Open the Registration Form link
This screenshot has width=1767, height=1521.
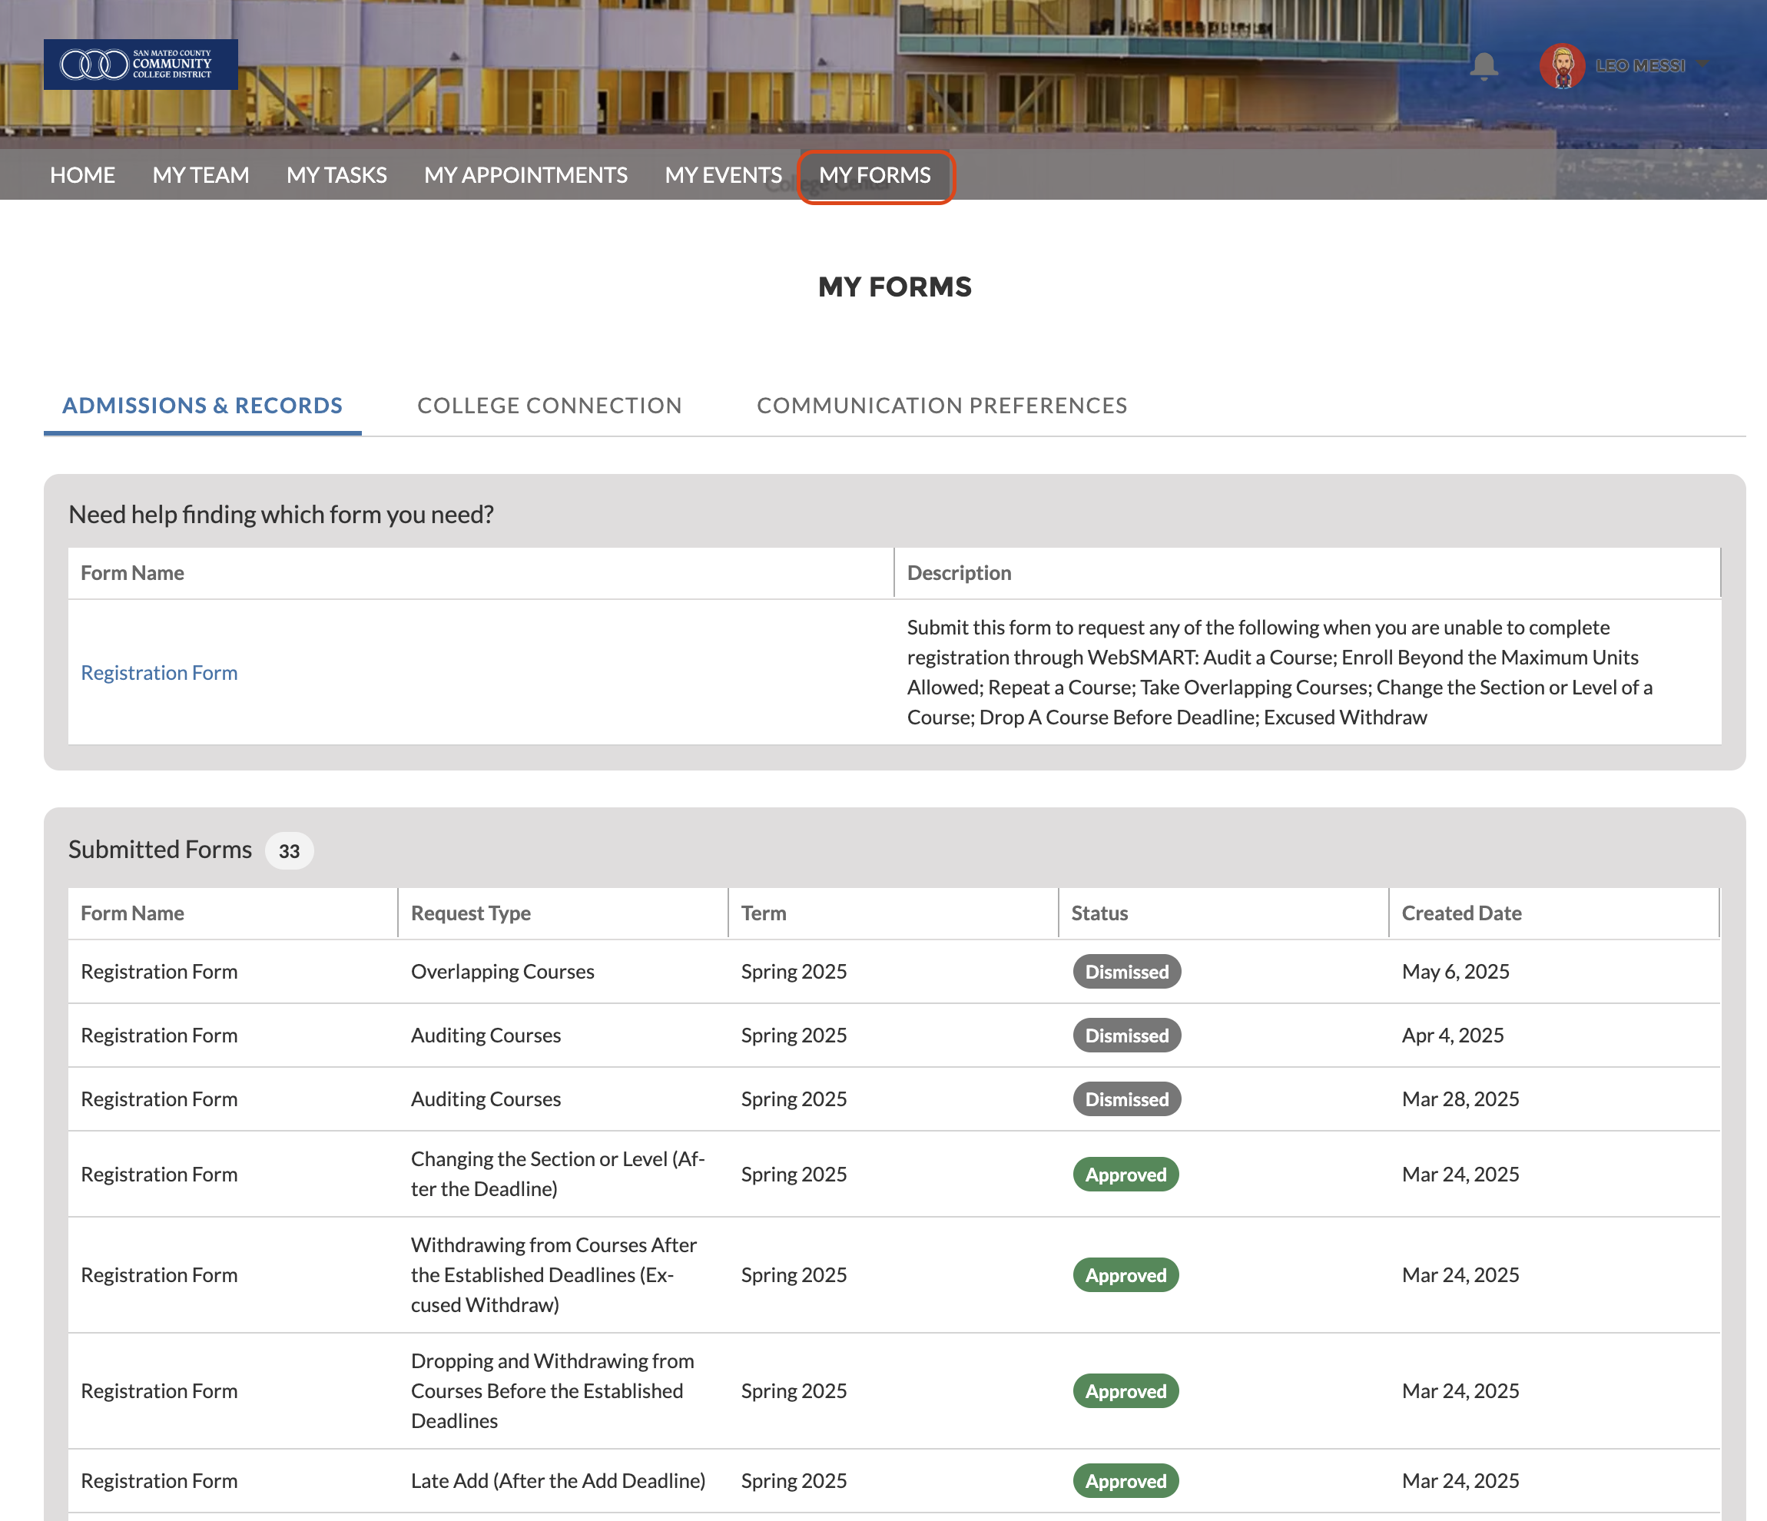(158, 673)
